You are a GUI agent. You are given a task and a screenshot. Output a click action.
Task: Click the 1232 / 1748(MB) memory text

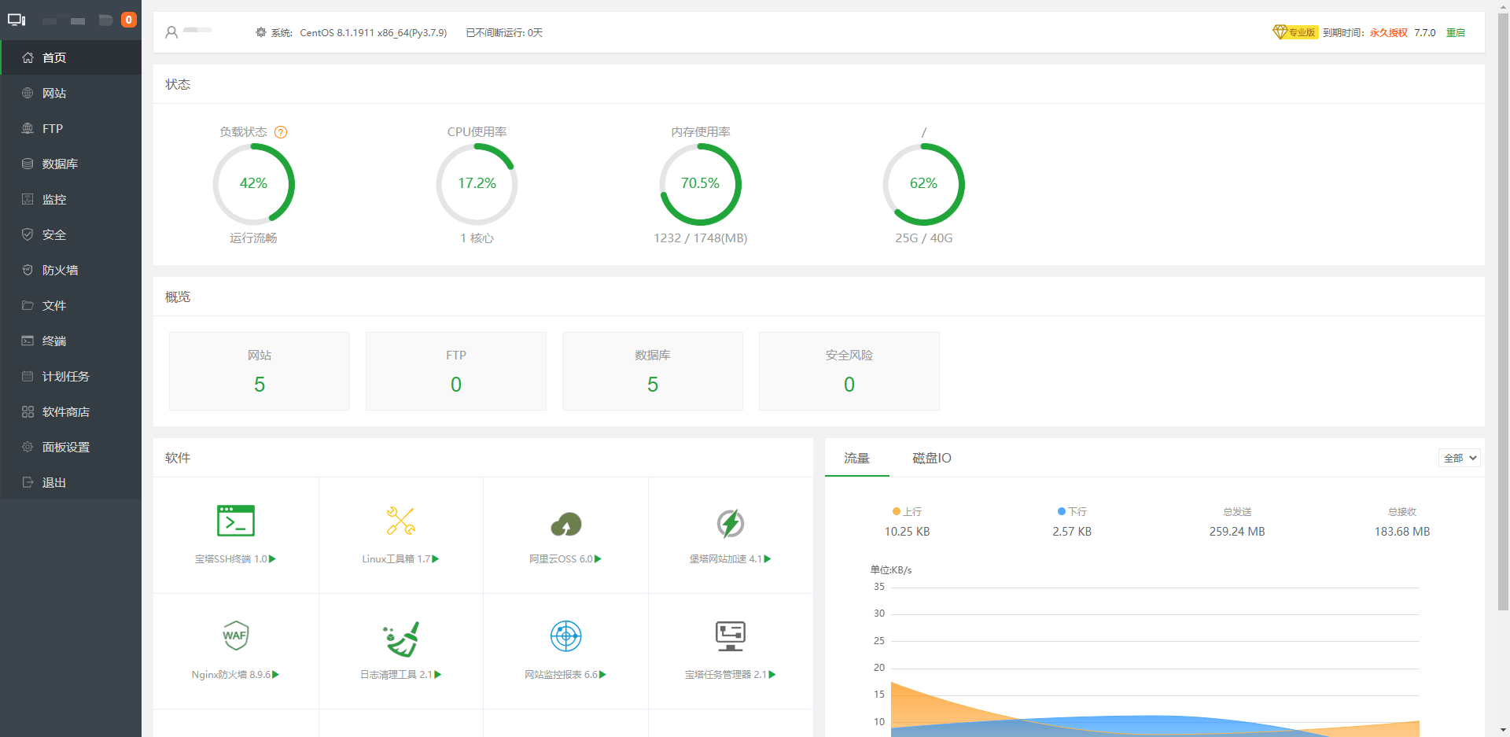point(700,238)
